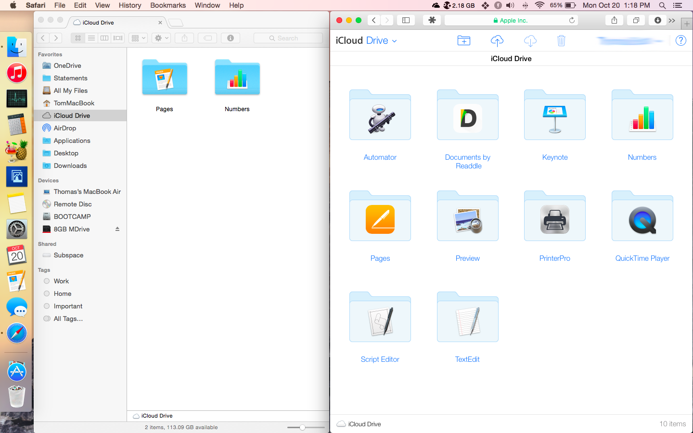Viewport: 693px width, 433px height.
Task: Select Home tag in Finder sidebar
Action: [x=63, y=293]
